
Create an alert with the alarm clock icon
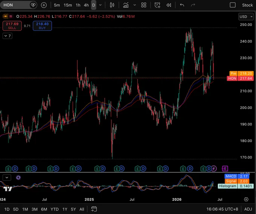click(157, 5)
